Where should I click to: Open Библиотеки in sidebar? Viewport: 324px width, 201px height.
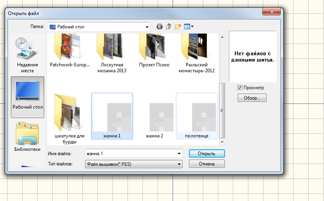(27, 137)
